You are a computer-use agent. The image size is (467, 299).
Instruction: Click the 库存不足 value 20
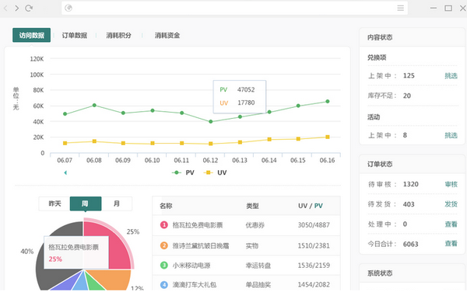click(407, 96)
